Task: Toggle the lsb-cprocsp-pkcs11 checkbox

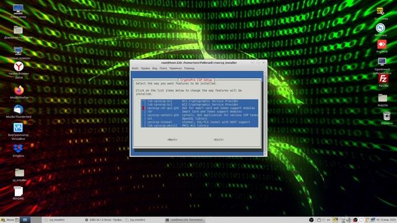Action: click(x=143, y=125)
